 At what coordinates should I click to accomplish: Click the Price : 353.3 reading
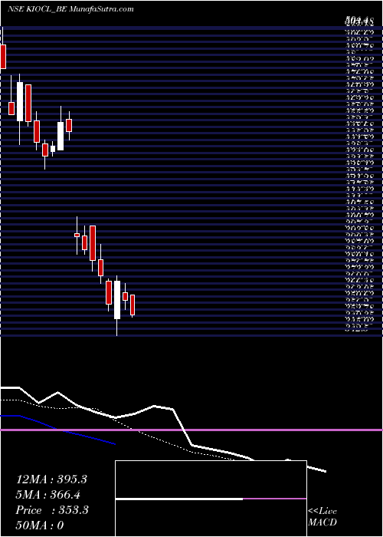[52, 510]
